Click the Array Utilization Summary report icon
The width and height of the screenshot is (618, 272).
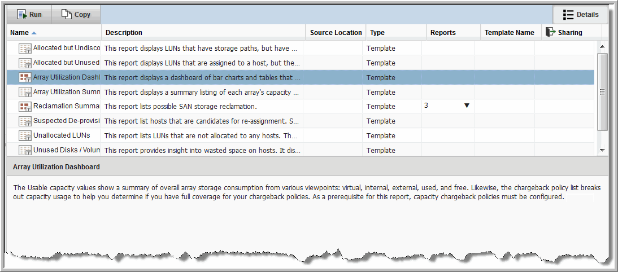click(25, 92)
